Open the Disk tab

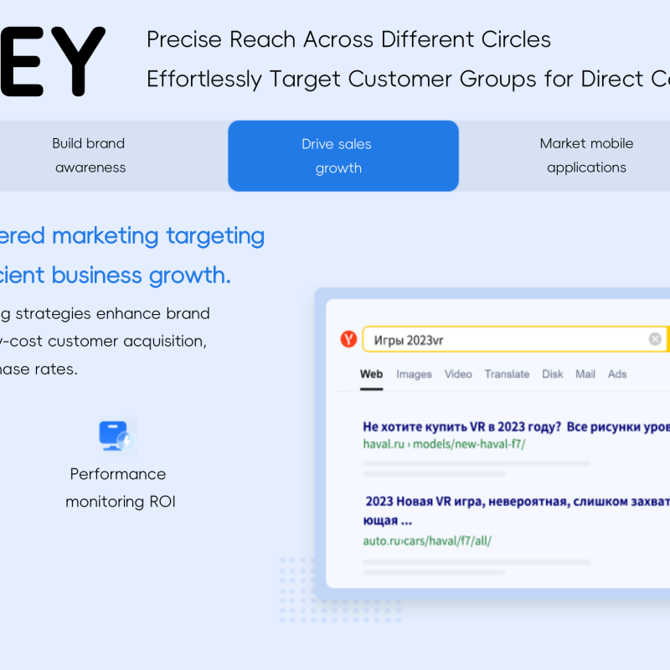coord(552,374)
